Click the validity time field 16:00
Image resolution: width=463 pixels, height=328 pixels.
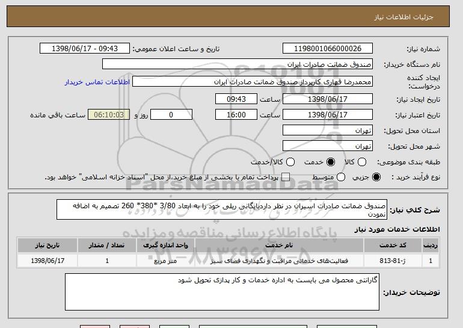(x=236, y=115)
